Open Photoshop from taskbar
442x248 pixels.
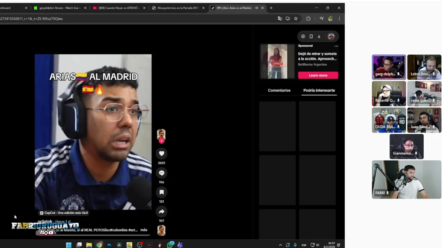click(109, 245)
